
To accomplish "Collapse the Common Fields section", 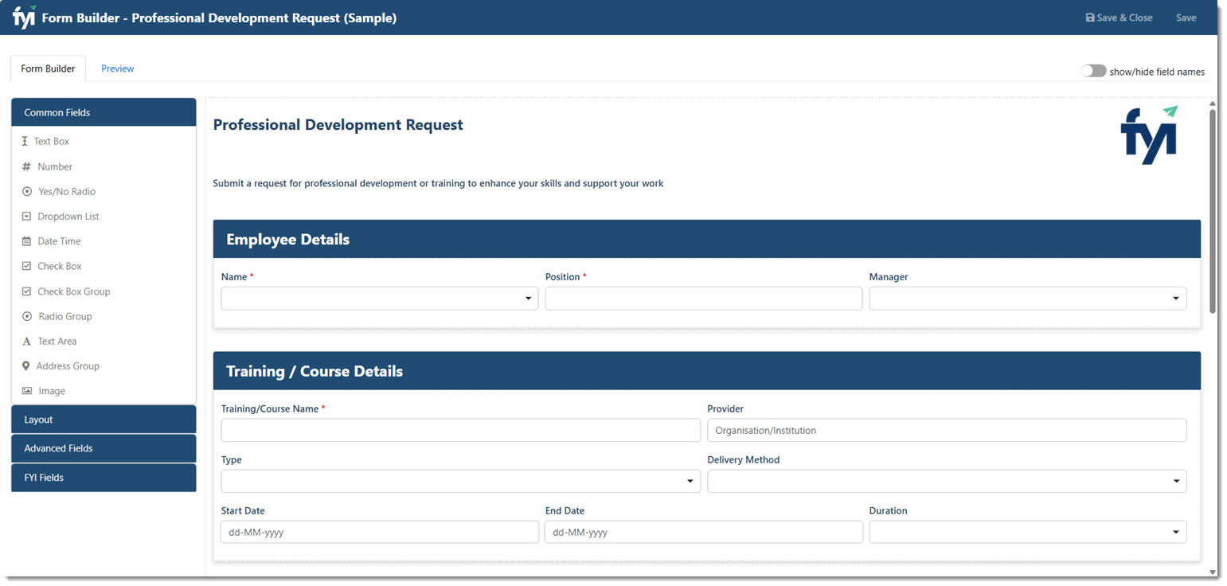I will (104, 112).
